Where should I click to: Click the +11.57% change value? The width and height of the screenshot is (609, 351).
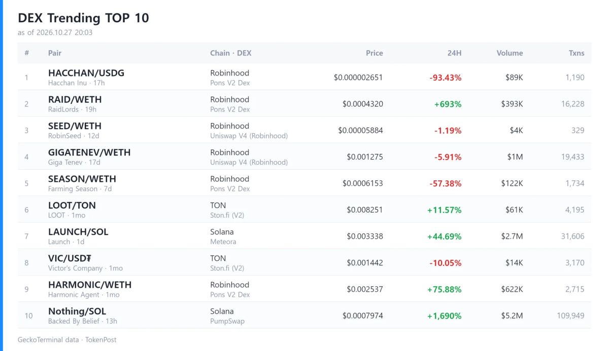pos(445,210)
